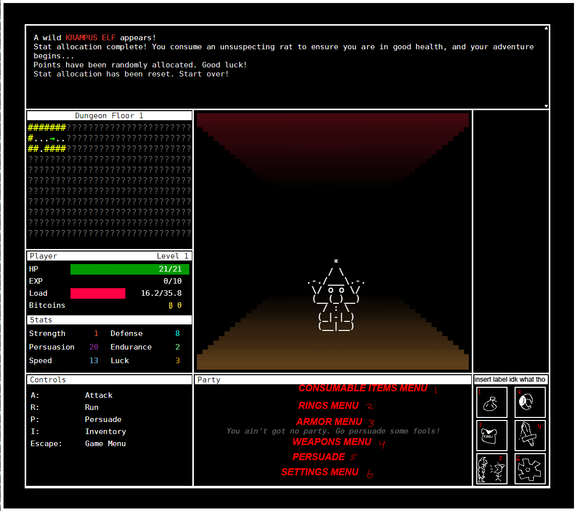Click the green player arrow on minimap
Image resolution: width=577 pixels, height=511 pixels.
[52, 139]
